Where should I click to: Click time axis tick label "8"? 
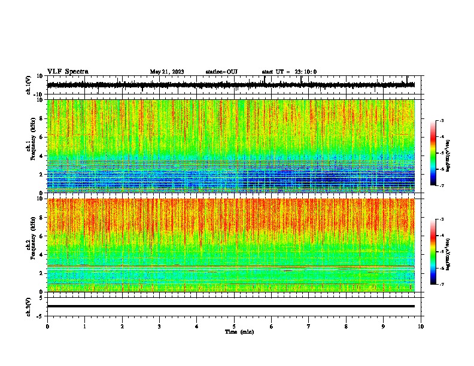346,327
